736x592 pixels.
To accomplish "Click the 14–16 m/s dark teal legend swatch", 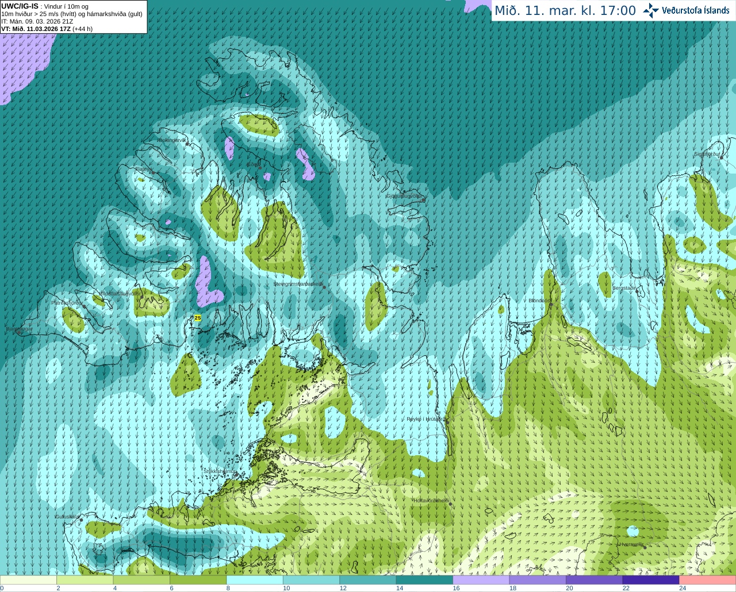I will click(425, 580).
